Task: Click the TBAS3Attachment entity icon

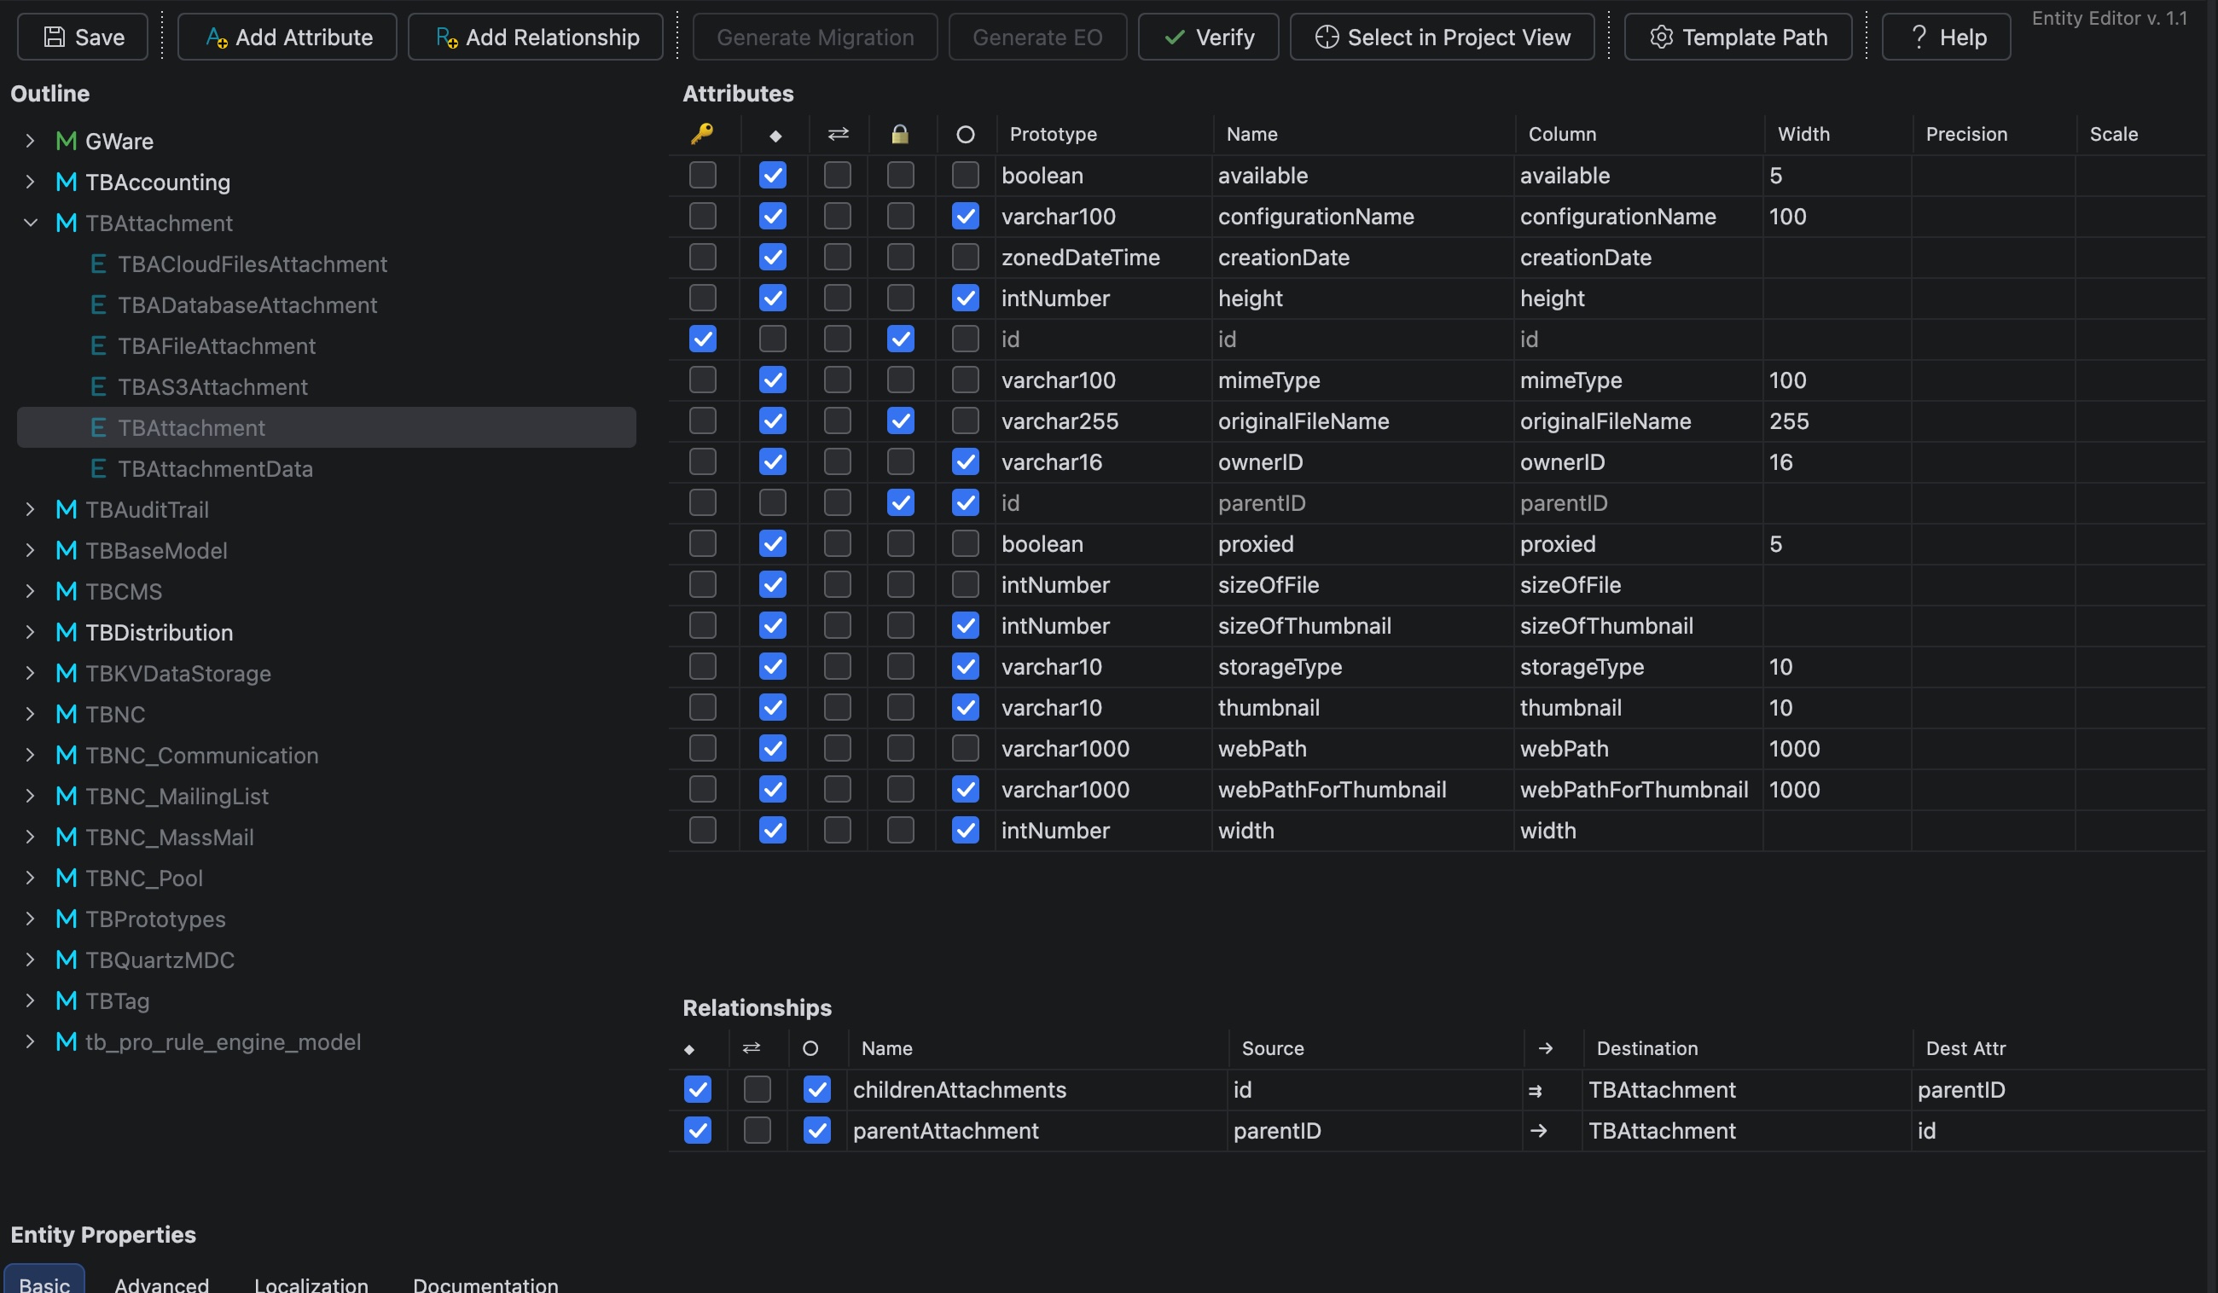Action: pos(99,387)
